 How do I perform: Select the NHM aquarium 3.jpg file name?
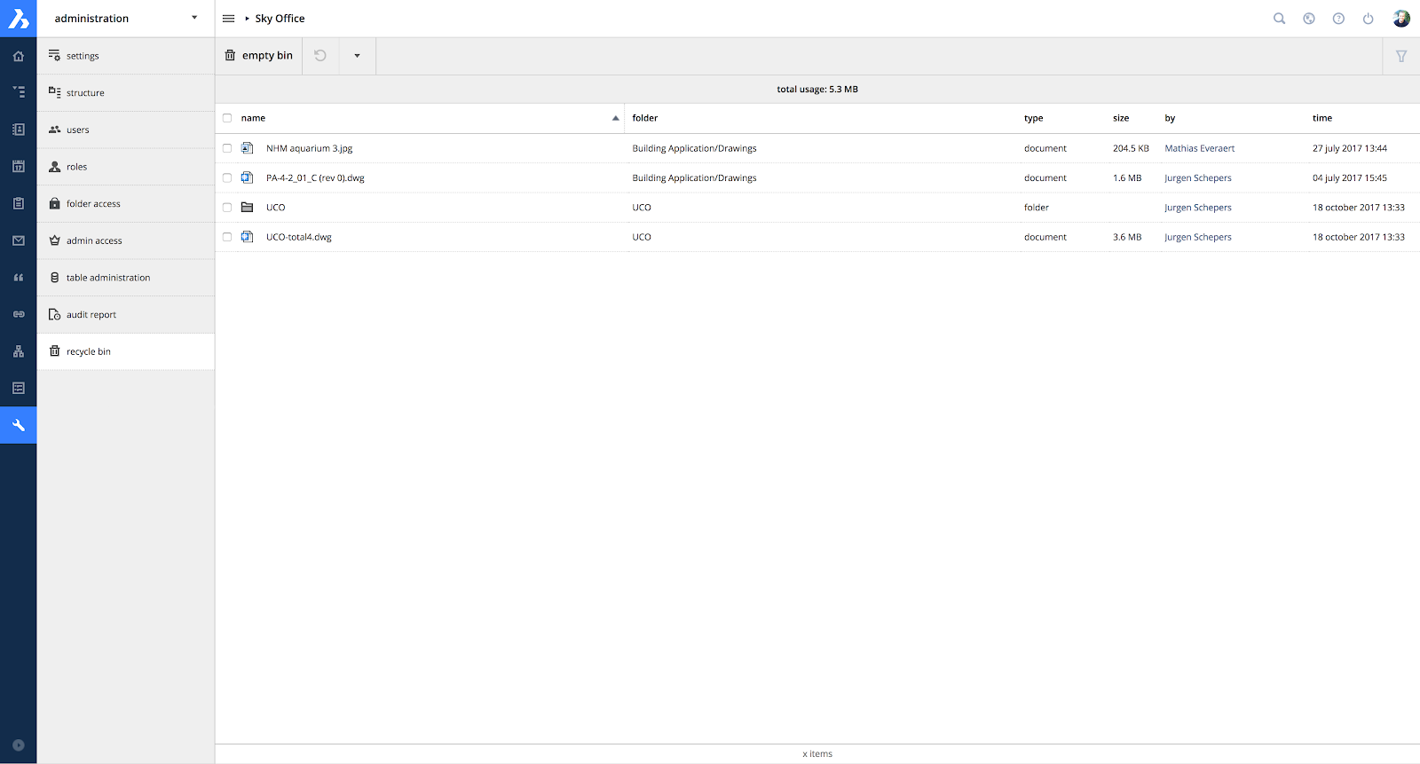309,148
